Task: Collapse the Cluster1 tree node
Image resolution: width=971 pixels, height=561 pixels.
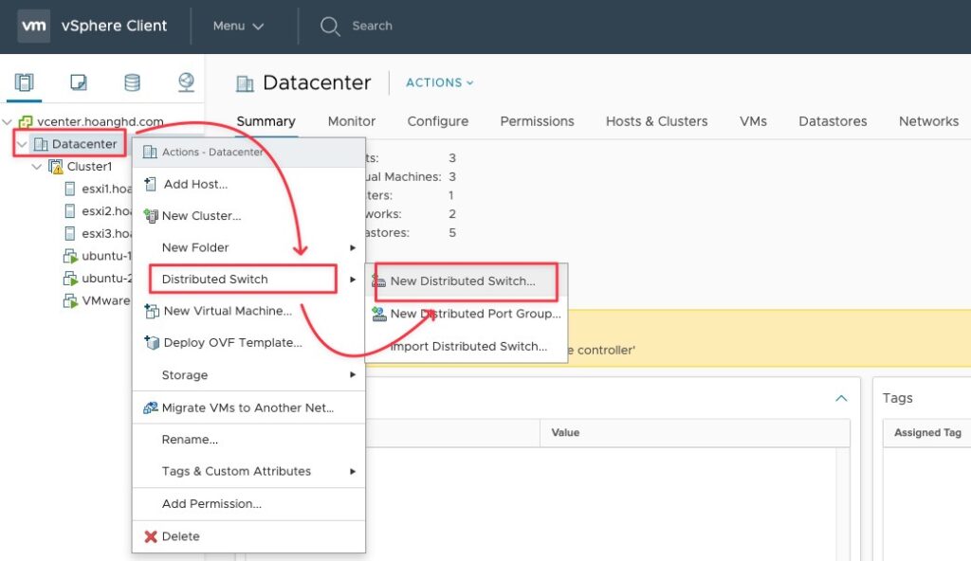Action: coord(37,167)
